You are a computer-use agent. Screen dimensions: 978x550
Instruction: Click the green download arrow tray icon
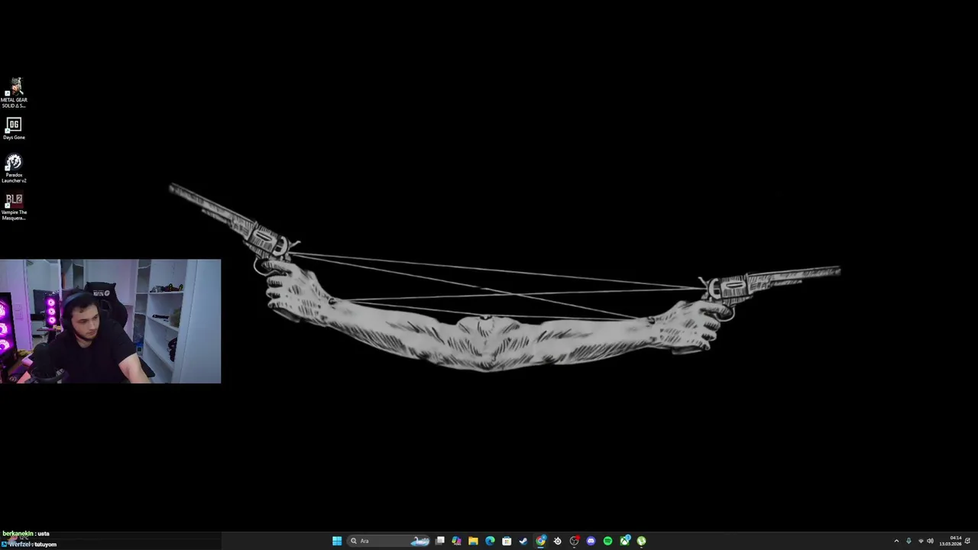(908, 541)
